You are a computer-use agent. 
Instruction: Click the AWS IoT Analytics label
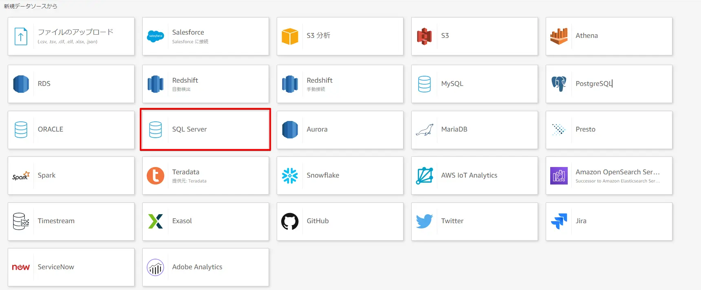click(470, 175)
